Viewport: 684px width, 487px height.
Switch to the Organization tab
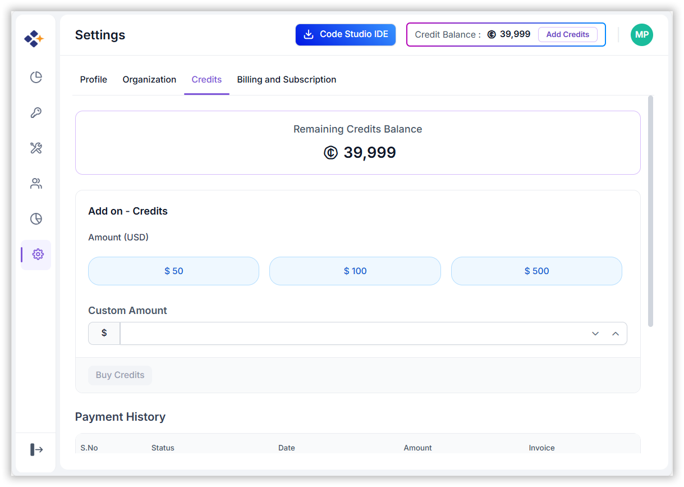pyautogui.click(x=149, y=80)
